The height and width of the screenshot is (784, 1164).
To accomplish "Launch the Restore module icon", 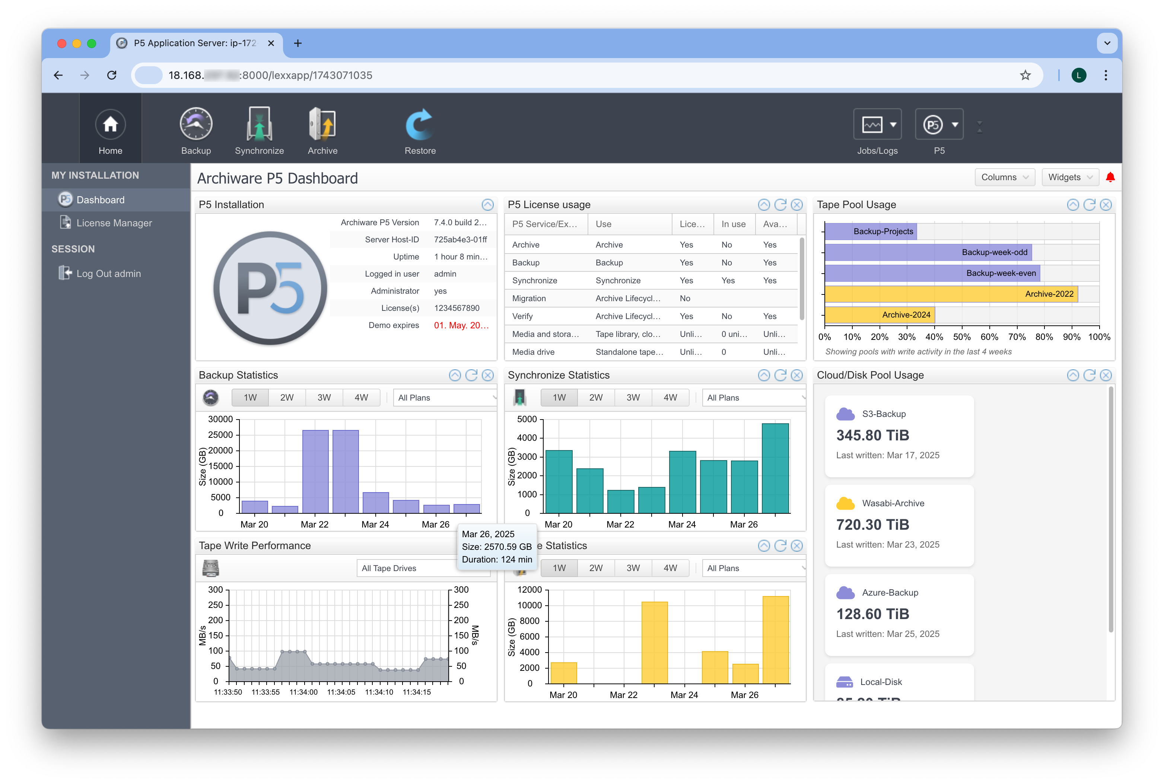I will pyautogui.click(x=420, y=124).
